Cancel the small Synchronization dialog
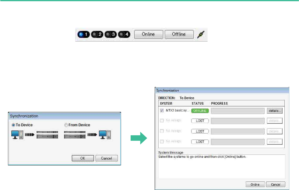 point(107,158)
